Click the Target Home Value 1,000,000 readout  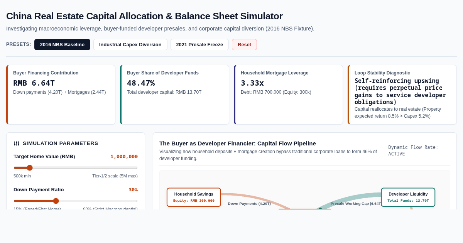[124, 157]
